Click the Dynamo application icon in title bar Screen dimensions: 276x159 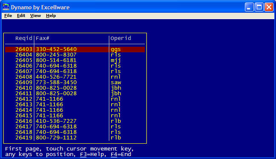click(x=6, y=7)
